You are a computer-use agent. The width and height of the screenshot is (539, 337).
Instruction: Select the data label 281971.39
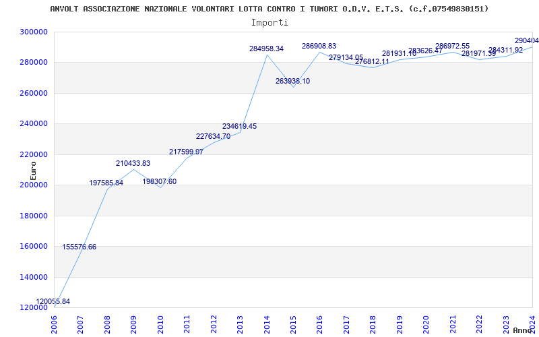479,54
